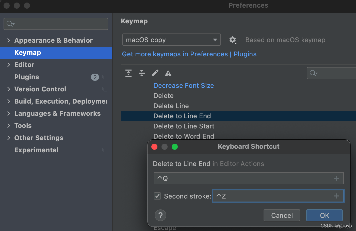Select the Delete Line action
356x231 pixels.
pyautogui.click(x=171, y=106)
